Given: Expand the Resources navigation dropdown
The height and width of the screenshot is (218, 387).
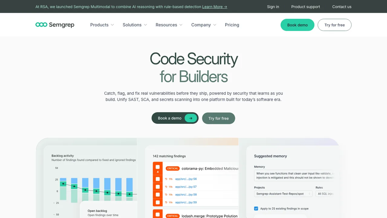Looking at the screenshot, I should [169, 25].
